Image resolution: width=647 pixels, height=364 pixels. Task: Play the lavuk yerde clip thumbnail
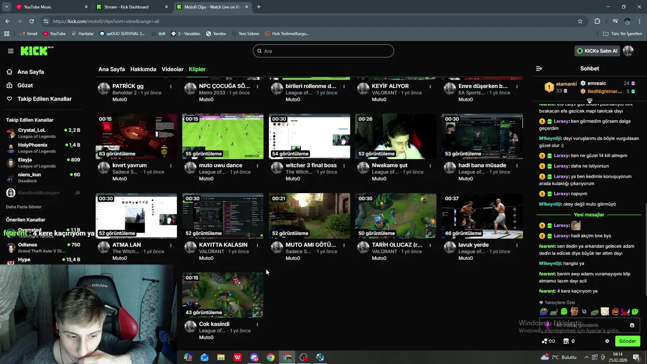pos(482,216)
